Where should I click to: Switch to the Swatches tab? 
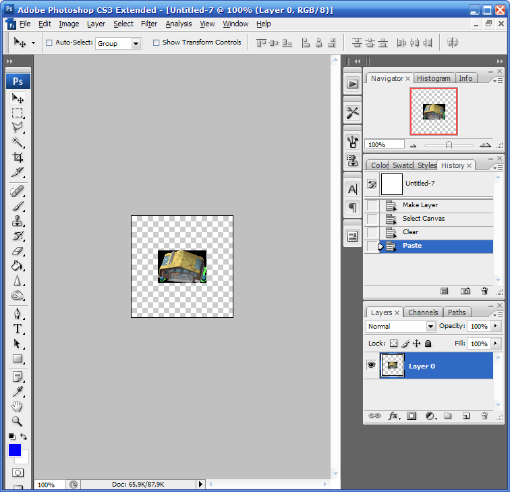click(401, 165)
